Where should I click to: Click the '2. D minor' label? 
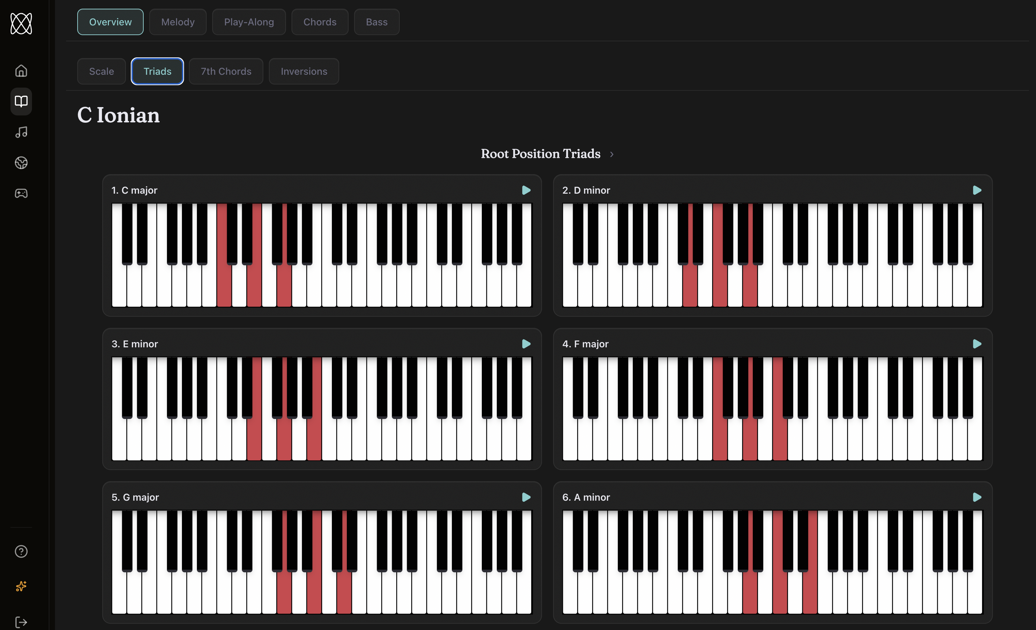pyautogui.click(x=586, y=191)
